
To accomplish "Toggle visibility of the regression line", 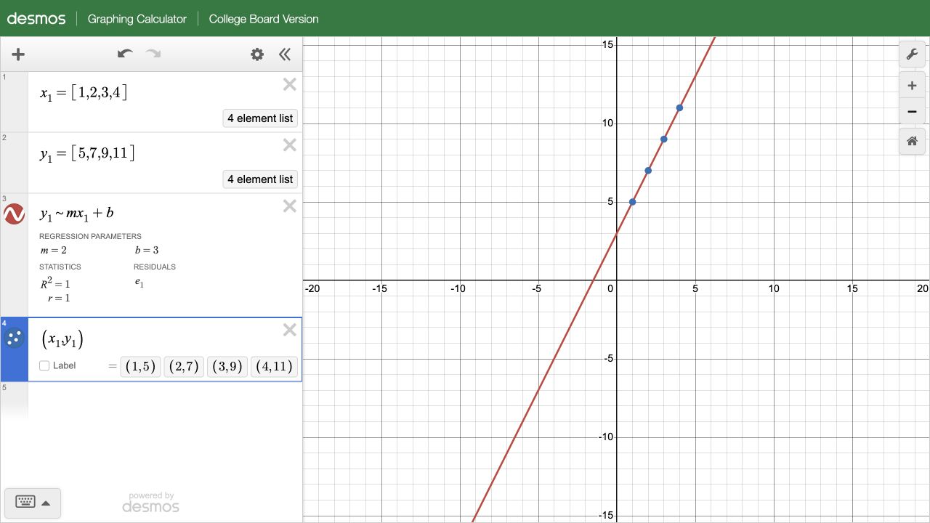I will [15, 214].
